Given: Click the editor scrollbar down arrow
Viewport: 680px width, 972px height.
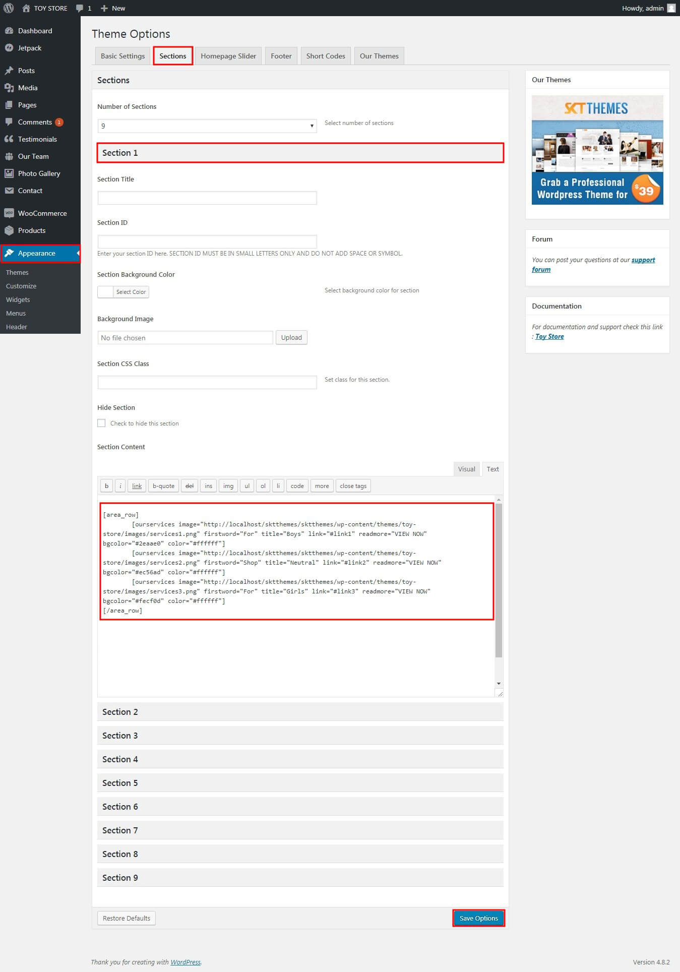Looking at the screenshot, I should tap(499, 684).
